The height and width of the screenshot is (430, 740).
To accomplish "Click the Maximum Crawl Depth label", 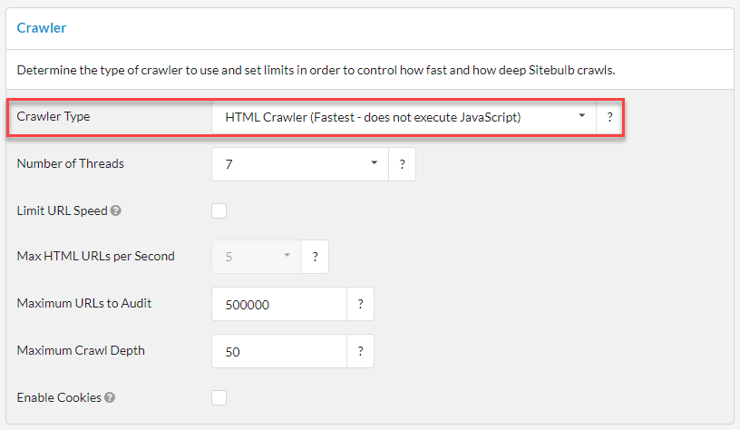I will point(81,351).
